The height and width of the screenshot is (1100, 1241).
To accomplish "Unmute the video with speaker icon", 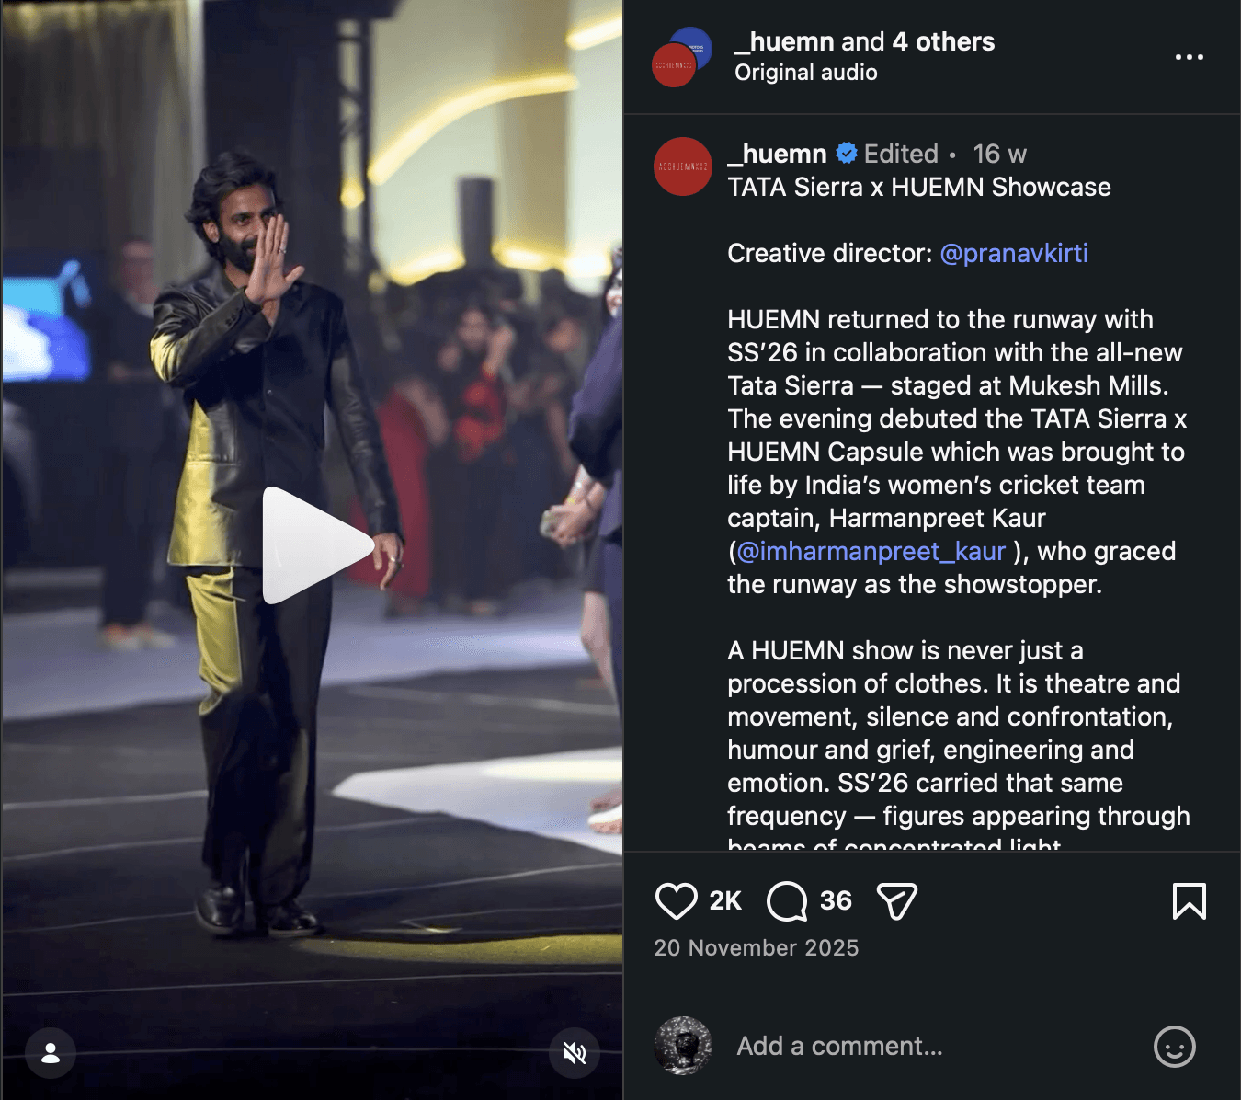I will pyautogui.click(x=575, y=1053).
